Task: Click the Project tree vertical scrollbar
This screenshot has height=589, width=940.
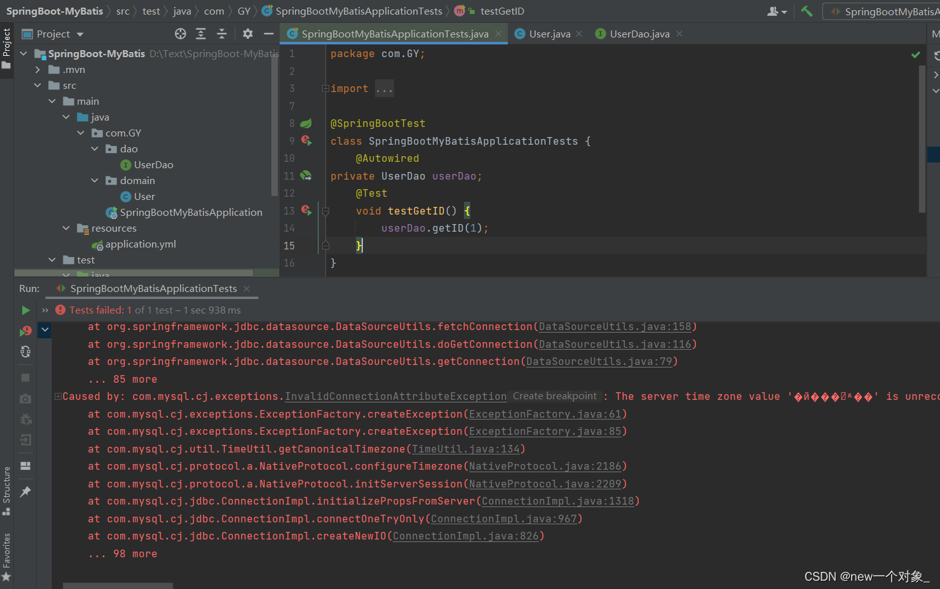Action: coord(275,124)
